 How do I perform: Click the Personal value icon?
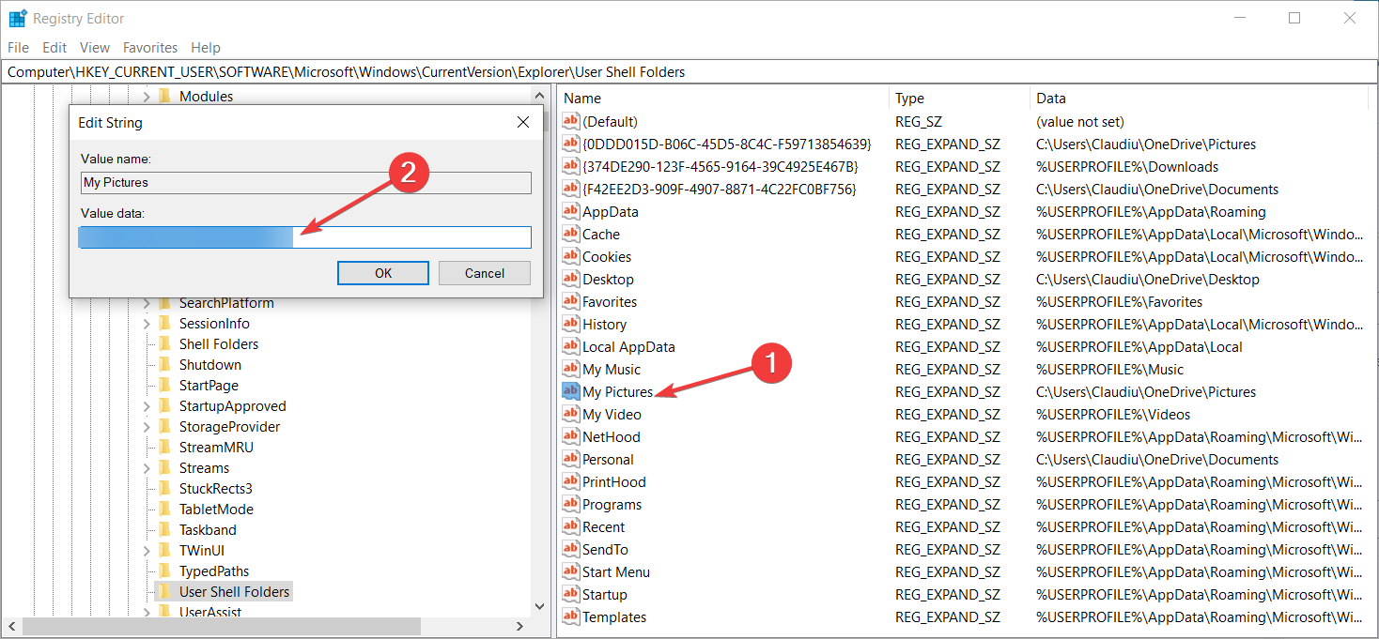click(x=571, y=459)
